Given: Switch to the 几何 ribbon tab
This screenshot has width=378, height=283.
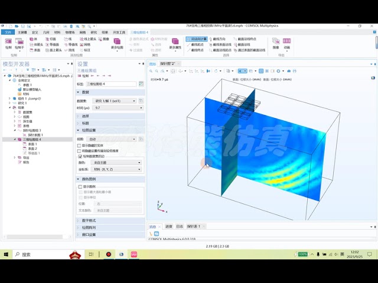Looking at the screenshot, I should coord(46,32).
